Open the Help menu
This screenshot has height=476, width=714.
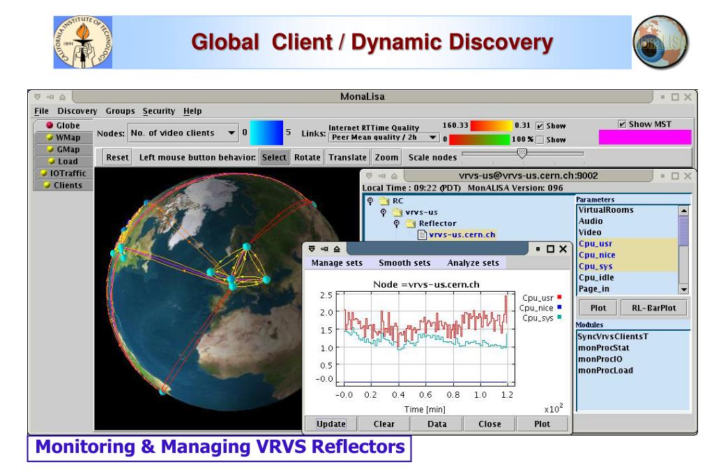point(192,111)
